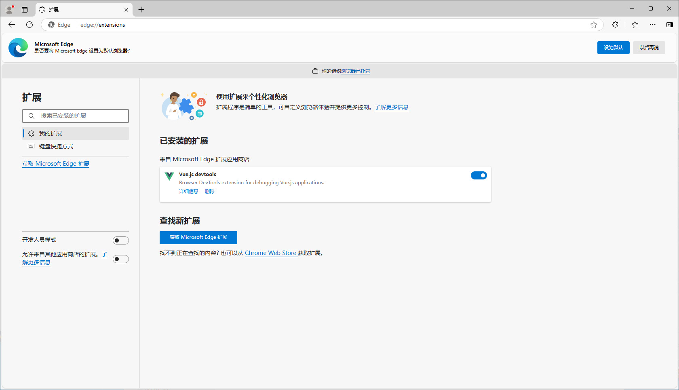Screen dimensions: 679x390
Task: Click blue 获取 Microsoft Edge 扩展 button
Action: 198,238
